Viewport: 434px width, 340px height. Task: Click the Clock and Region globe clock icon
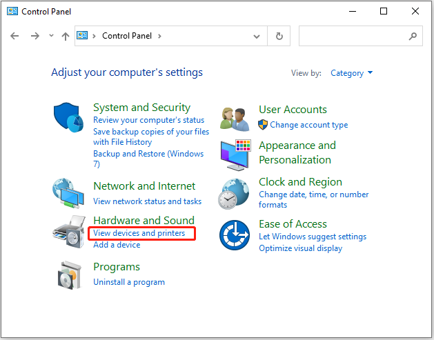(234, 194)
